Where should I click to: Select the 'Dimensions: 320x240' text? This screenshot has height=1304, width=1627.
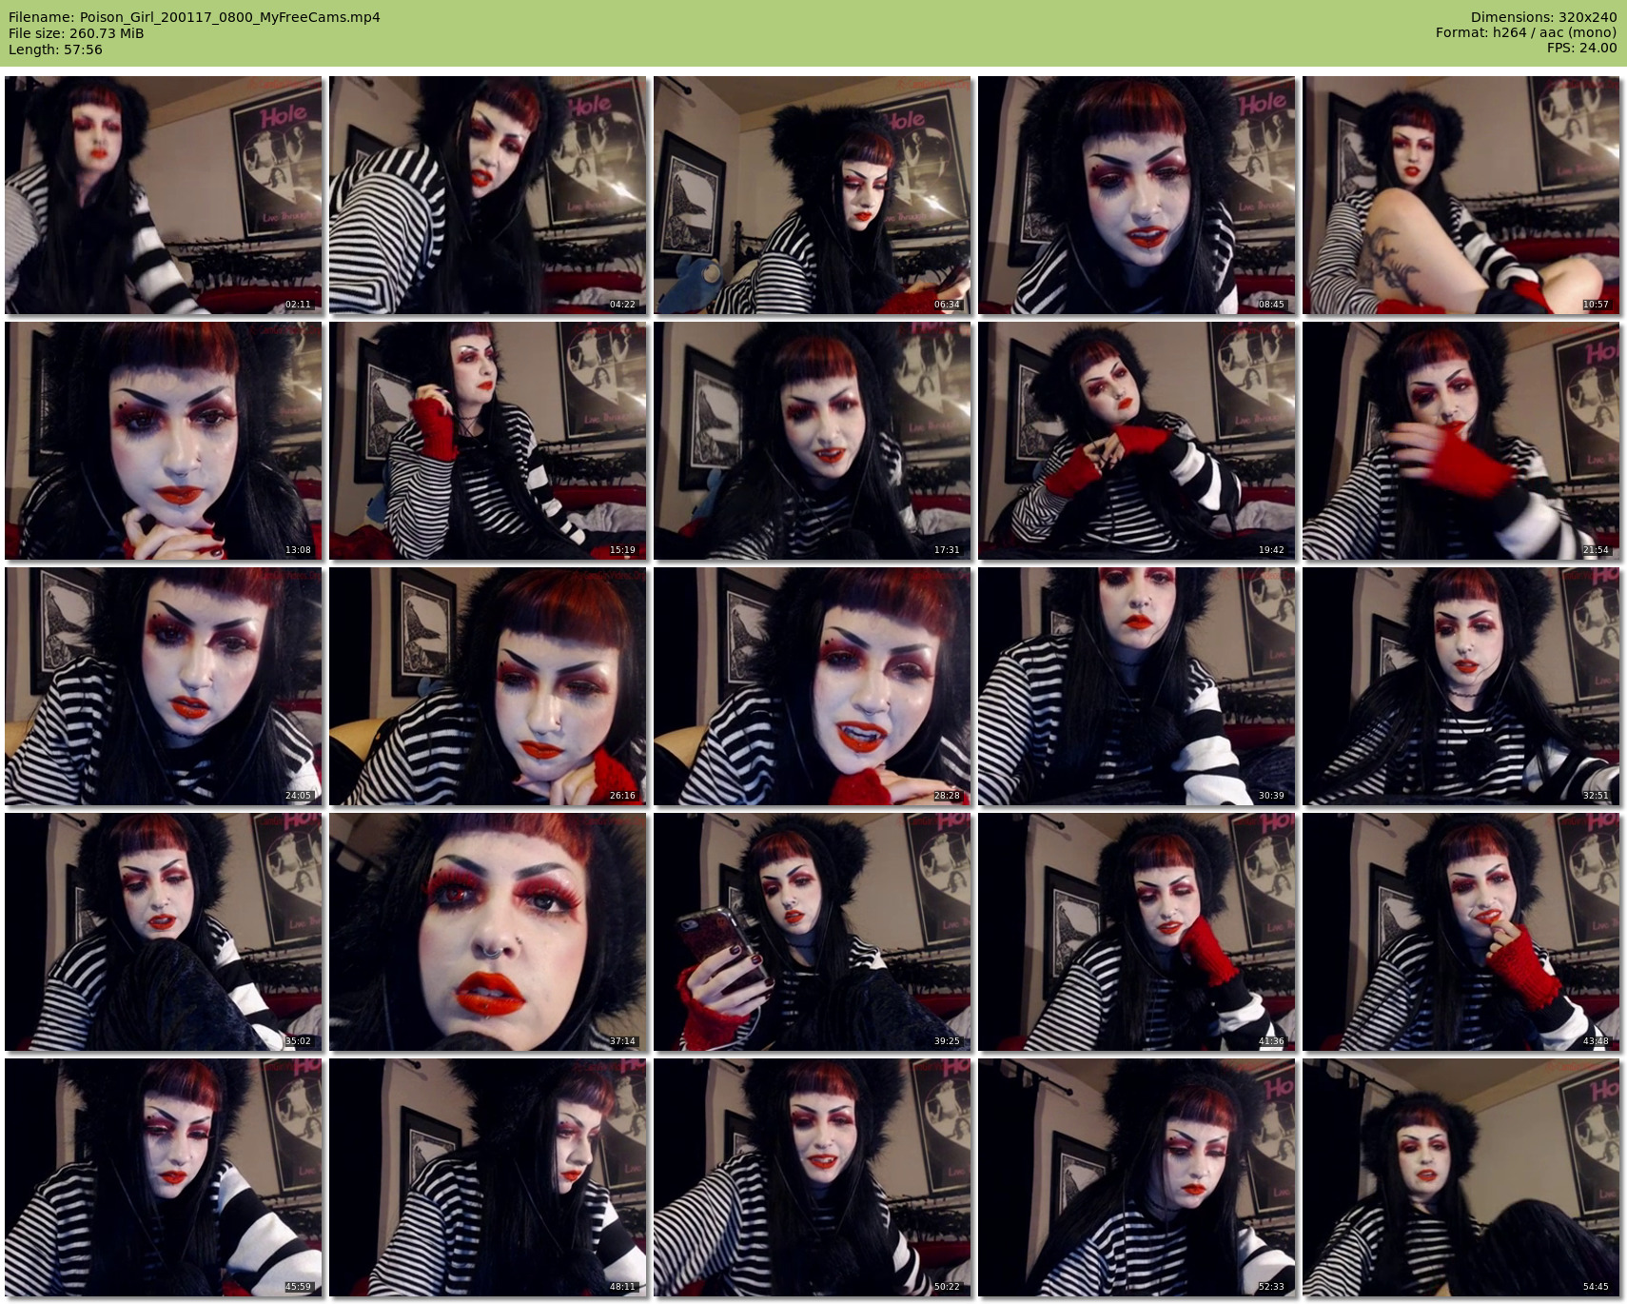tap(1543, 17)
